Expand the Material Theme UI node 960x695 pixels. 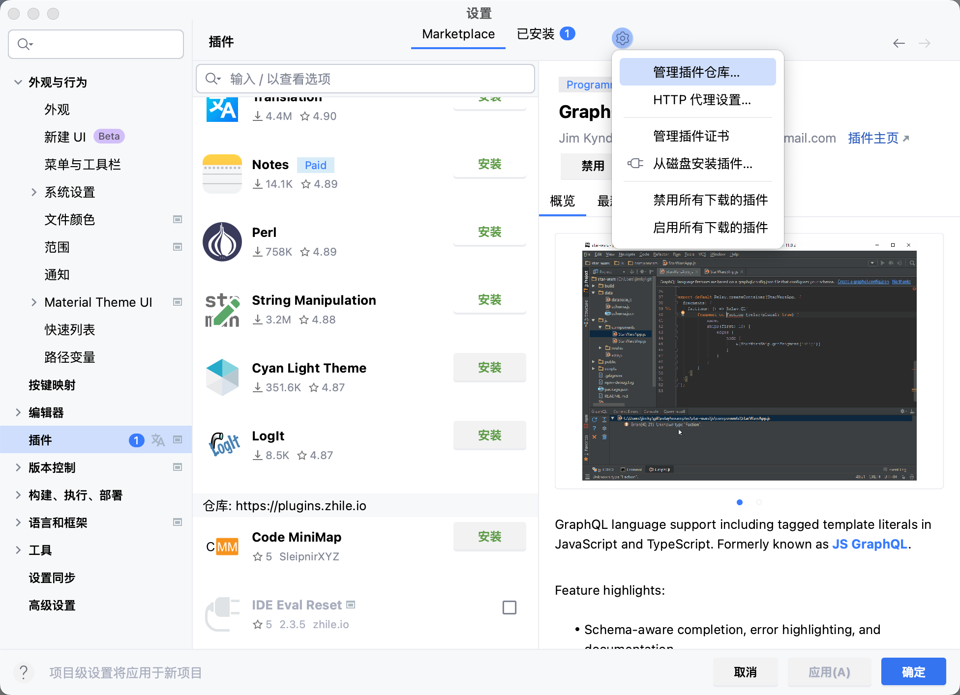(x=34, y=302)
